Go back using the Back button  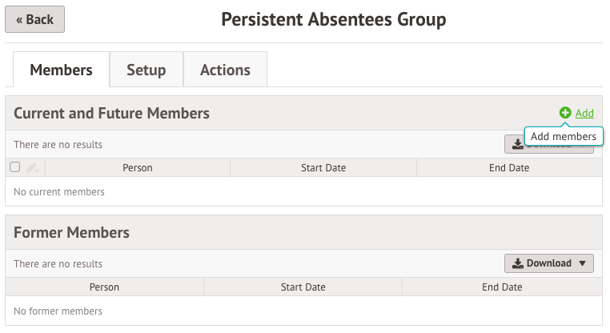click(34, 19)
